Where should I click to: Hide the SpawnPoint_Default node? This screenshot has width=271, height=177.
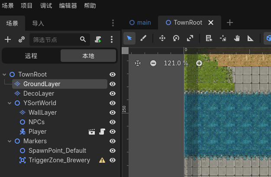click(113, 151)
